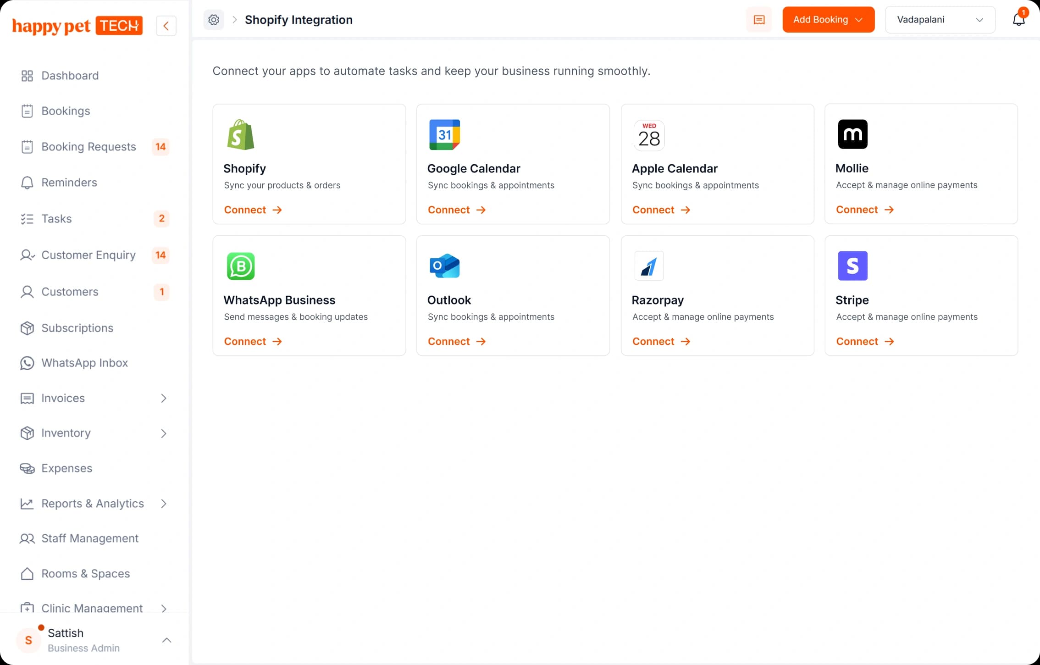Click the Tasks 2 count badge

[x=161, y=219]
